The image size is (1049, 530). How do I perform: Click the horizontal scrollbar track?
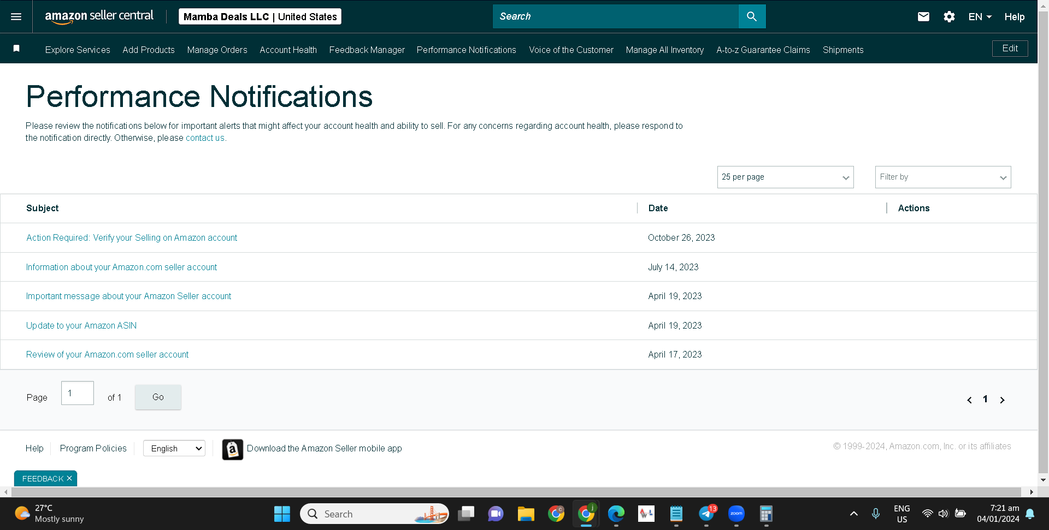515,492
